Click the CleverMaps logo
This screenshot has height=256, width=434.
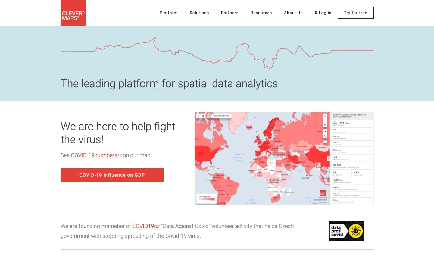click(x=73, y=13)
